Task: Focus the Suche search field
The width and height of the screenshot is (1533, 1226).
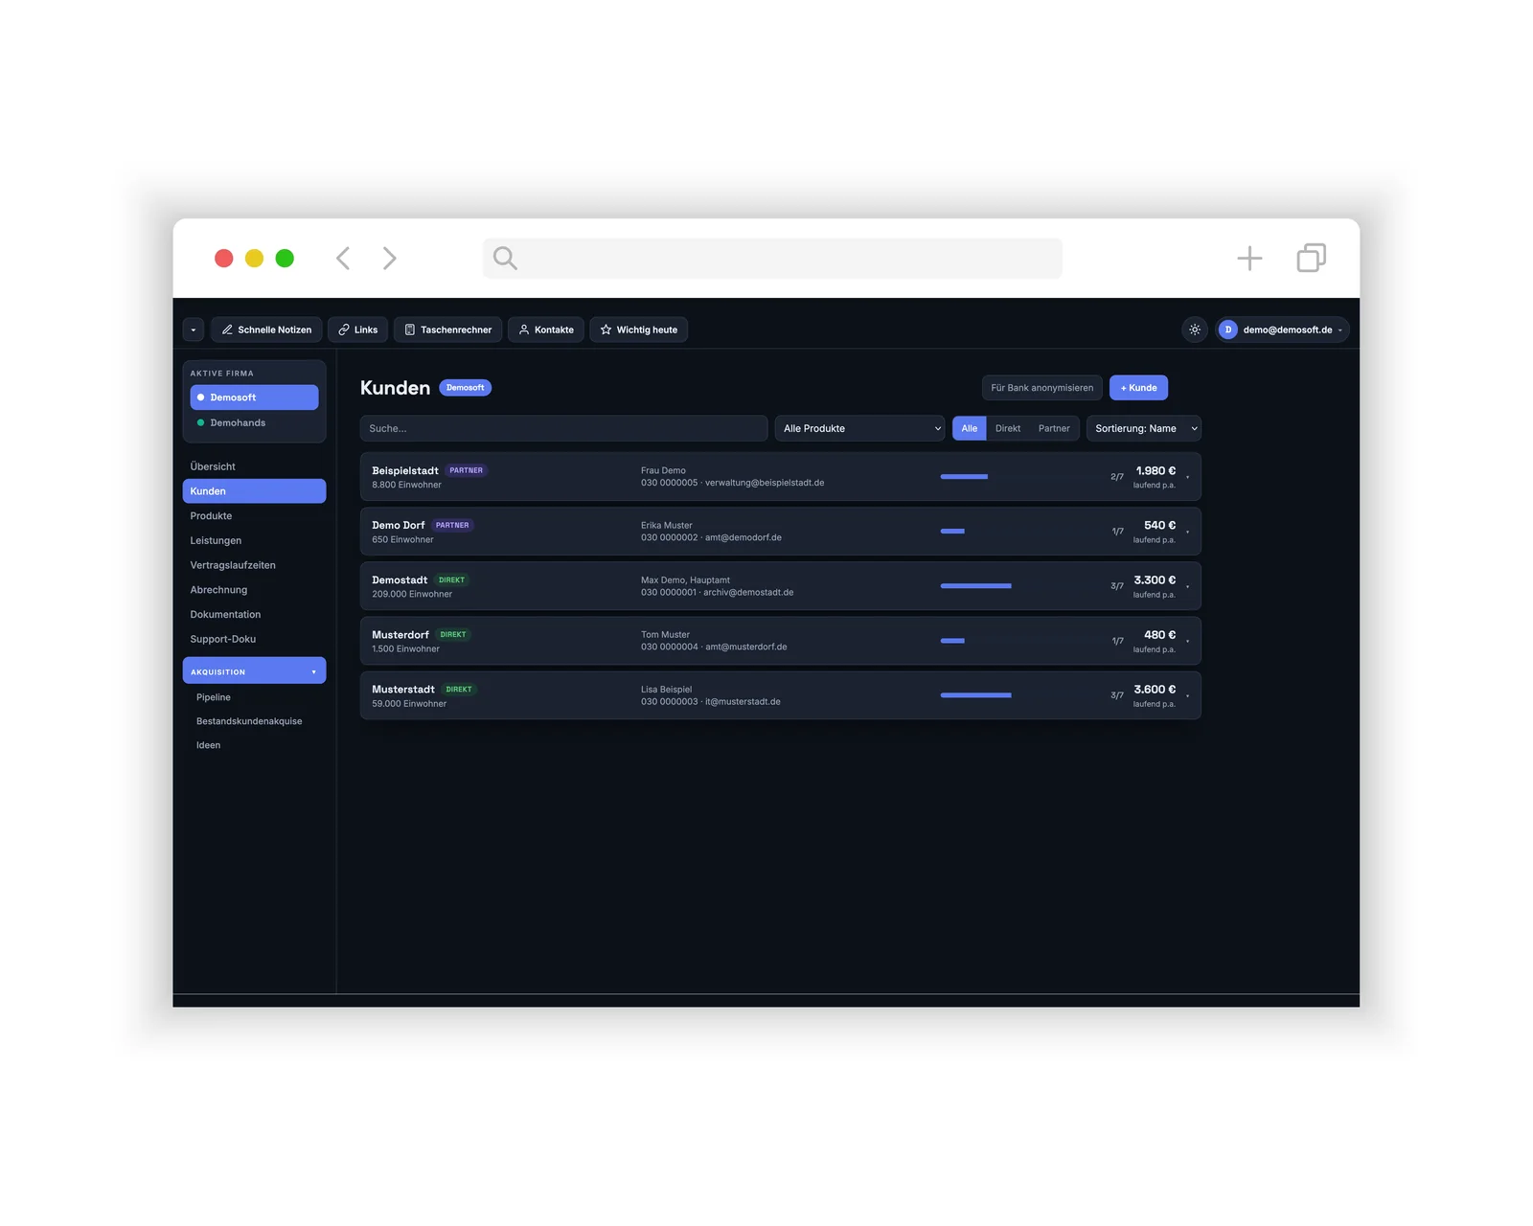Action: point(563,428)
